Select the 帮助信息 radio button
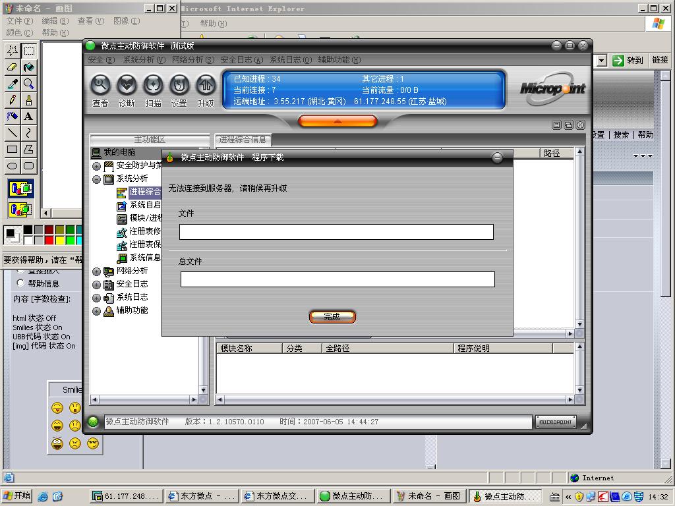This screenshot has height=506, width=675. tap(20, 283)
